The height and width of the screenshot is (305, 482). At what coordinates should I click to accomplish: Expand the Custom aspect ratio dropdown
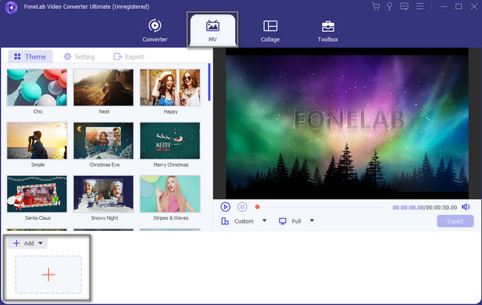point(265,220)
